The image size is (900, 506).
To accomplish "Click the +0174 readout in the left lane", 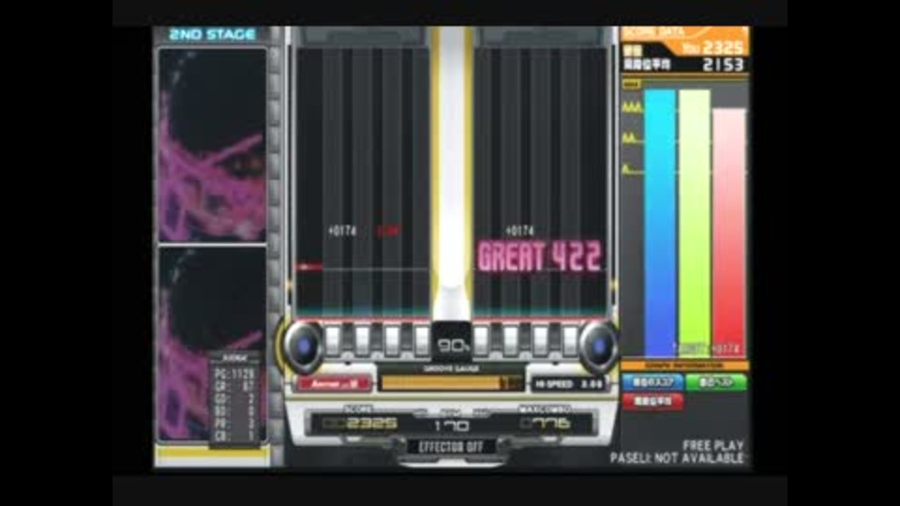I will tap(342, 231).
